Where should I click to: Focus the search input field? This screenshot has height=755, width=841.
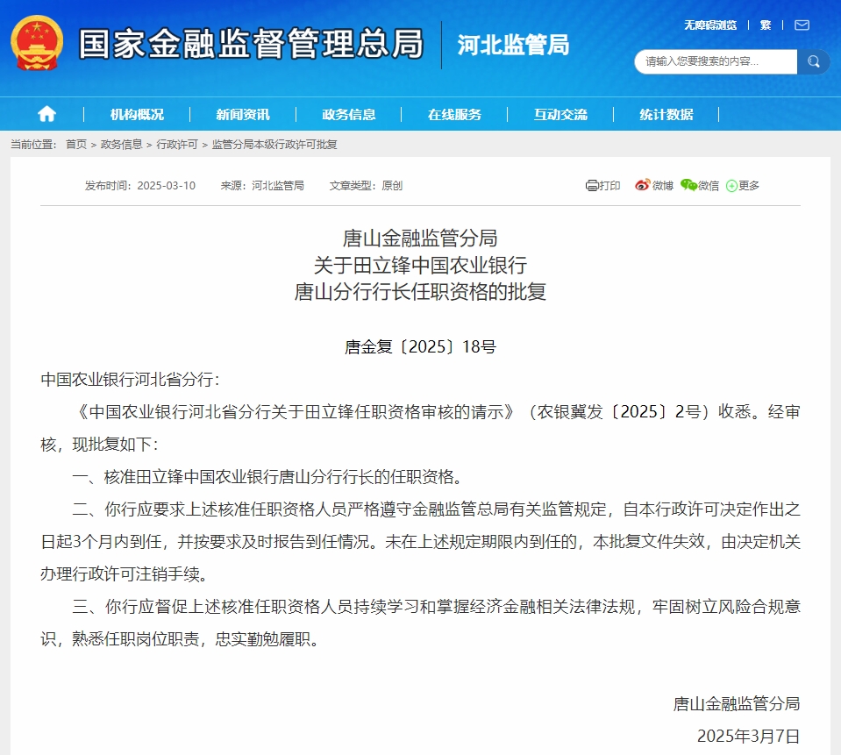coord(716,61)
